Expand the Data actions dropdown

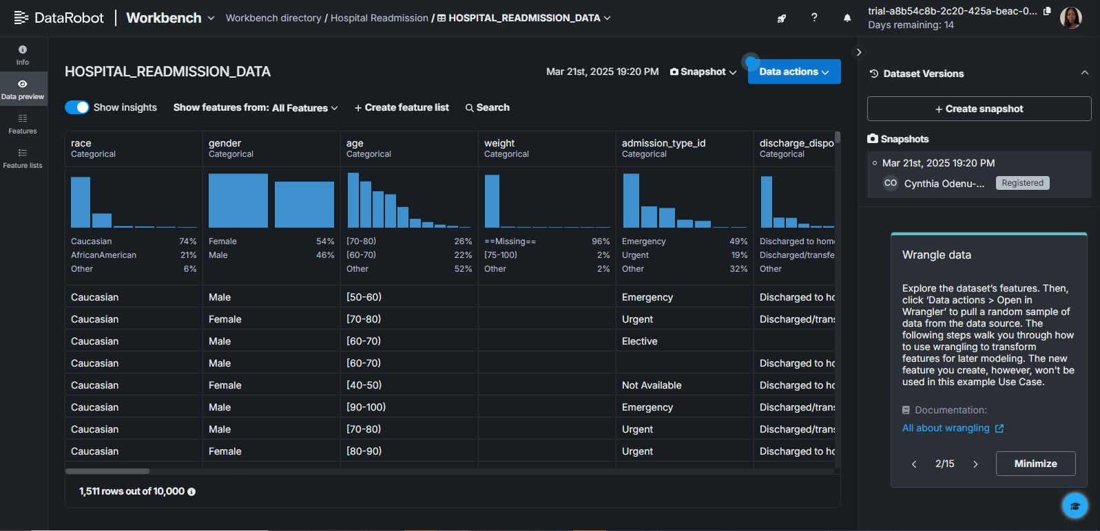pyautogui.click(x=794, y=72)
